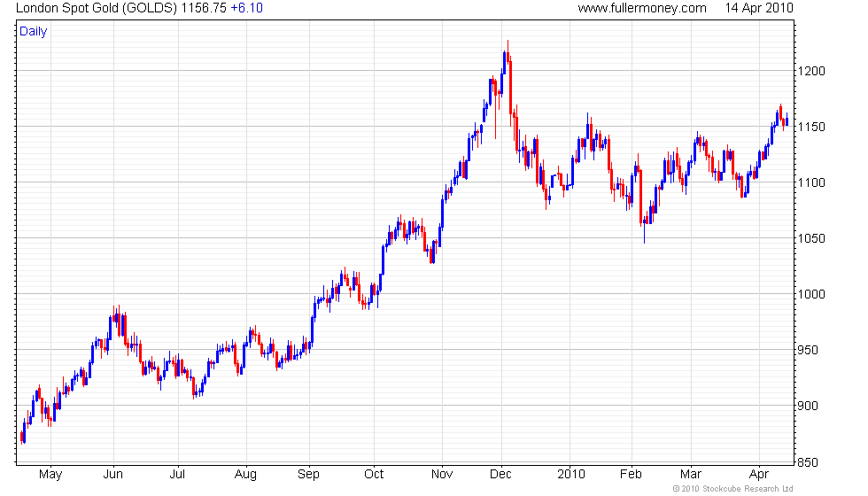This screenshot has width=868, height=496.
Task: Click the 'Dec' month label
Action: [500, 475]
